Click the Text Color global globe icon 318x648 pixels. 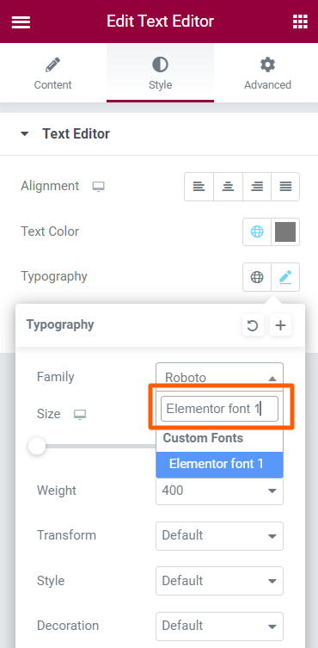(x=257, y=231)
